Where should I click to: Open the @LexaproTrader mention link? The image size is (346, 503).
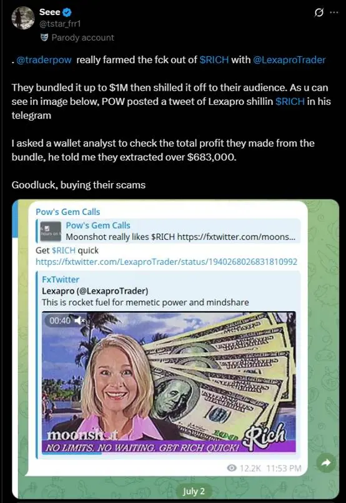pyautogui.click(x=289, y=60)
